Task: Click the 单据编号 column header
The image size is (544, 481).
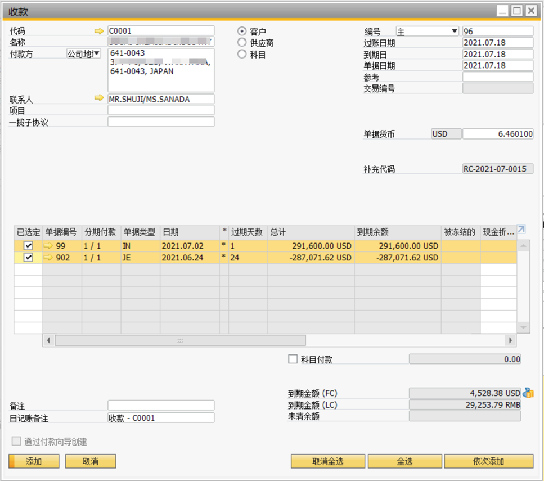Action: (62, 232)
